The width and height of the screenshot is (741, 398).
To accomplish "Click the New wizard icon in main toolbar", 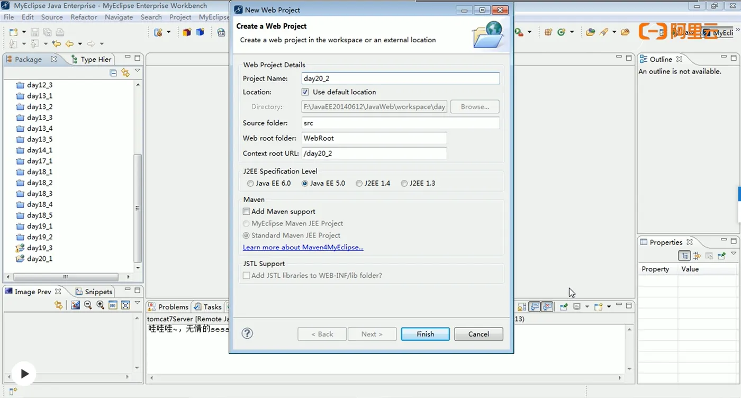I will (13, 32).
